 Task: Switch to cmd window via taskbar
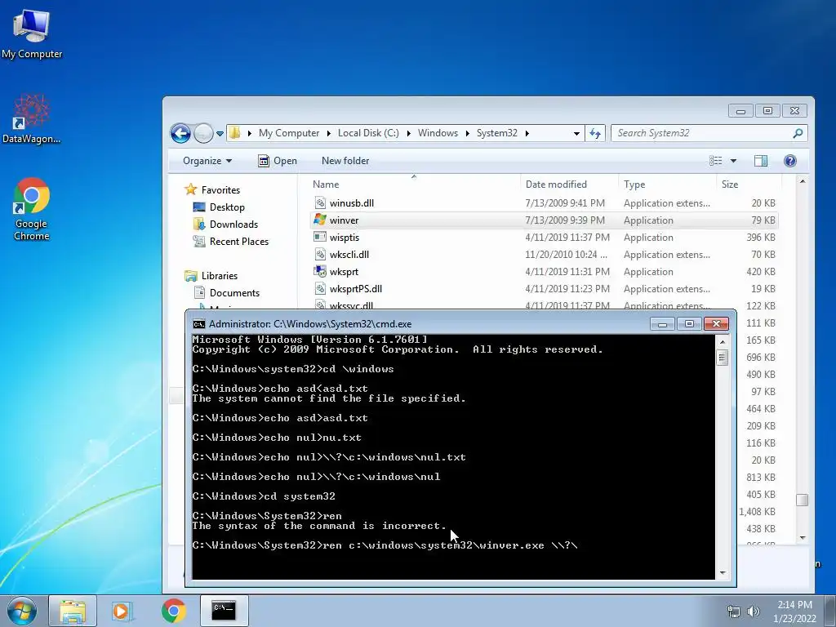(224, 611)
